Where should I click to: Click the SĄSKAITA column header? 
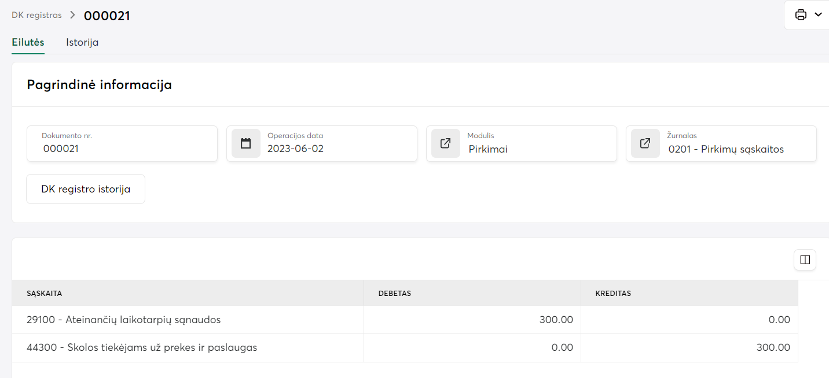[45, 294]
